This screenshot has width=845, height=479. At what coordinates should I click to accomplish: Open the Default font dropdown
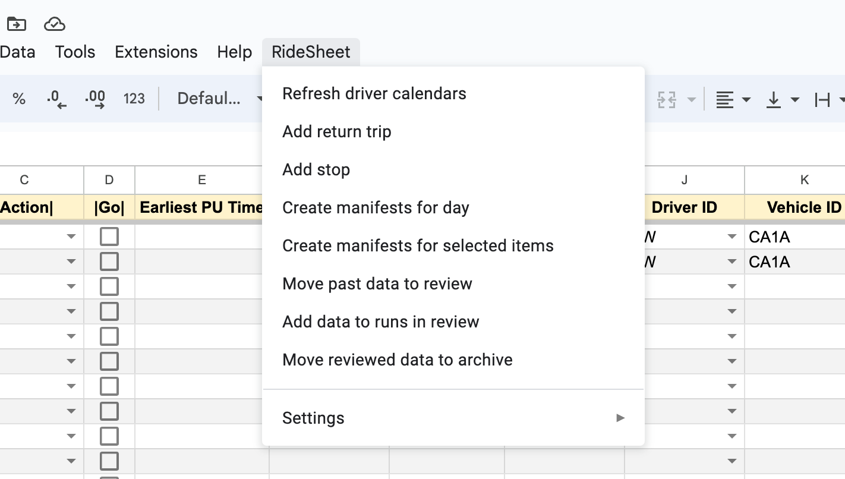[217, 99]
